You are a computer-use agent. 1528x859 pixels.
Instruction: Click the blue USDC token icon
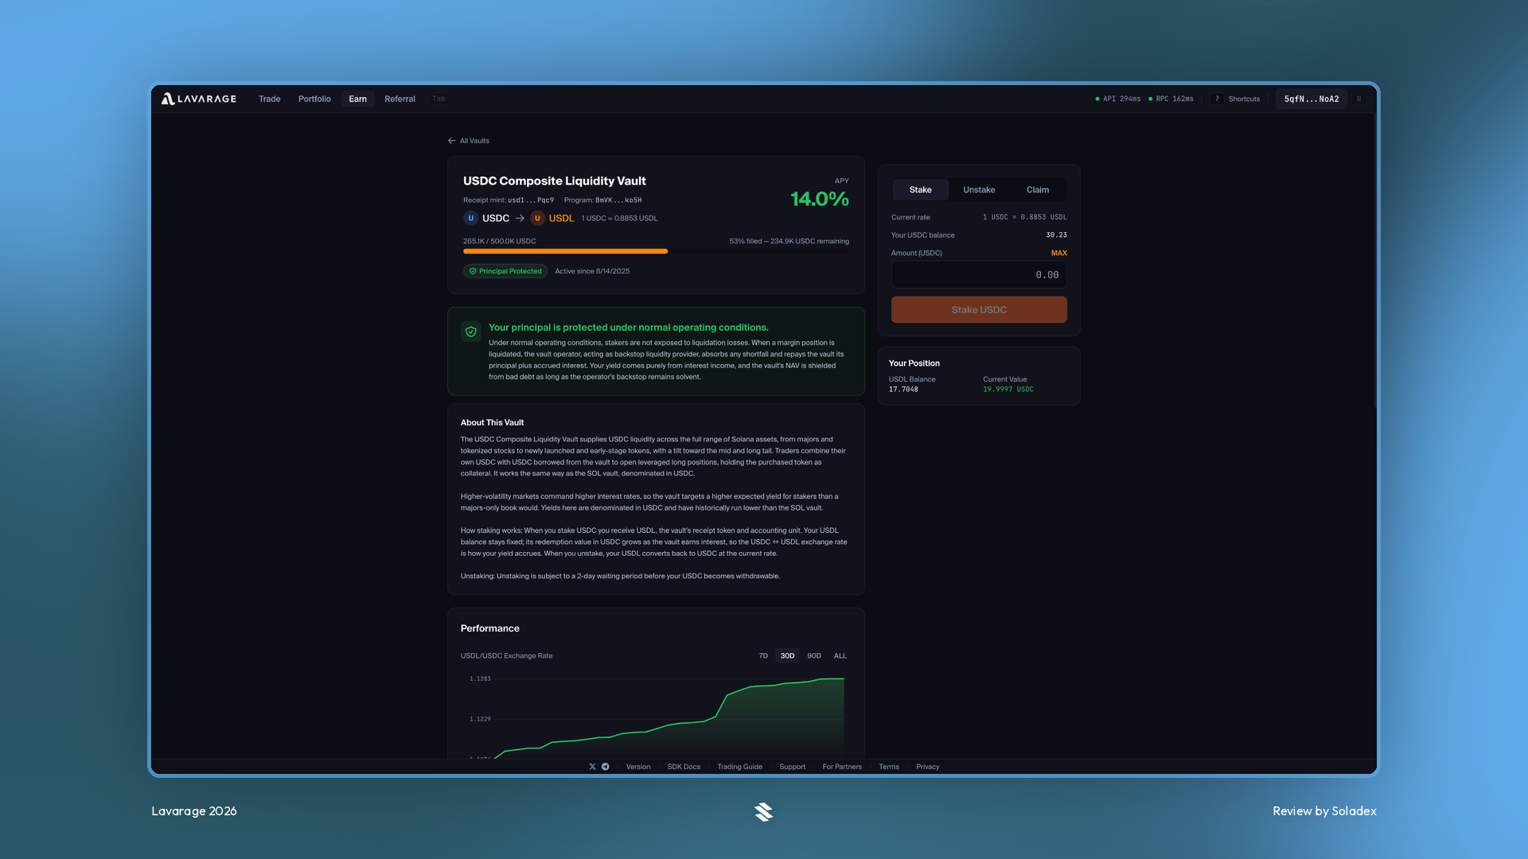(x=471, y=218)
